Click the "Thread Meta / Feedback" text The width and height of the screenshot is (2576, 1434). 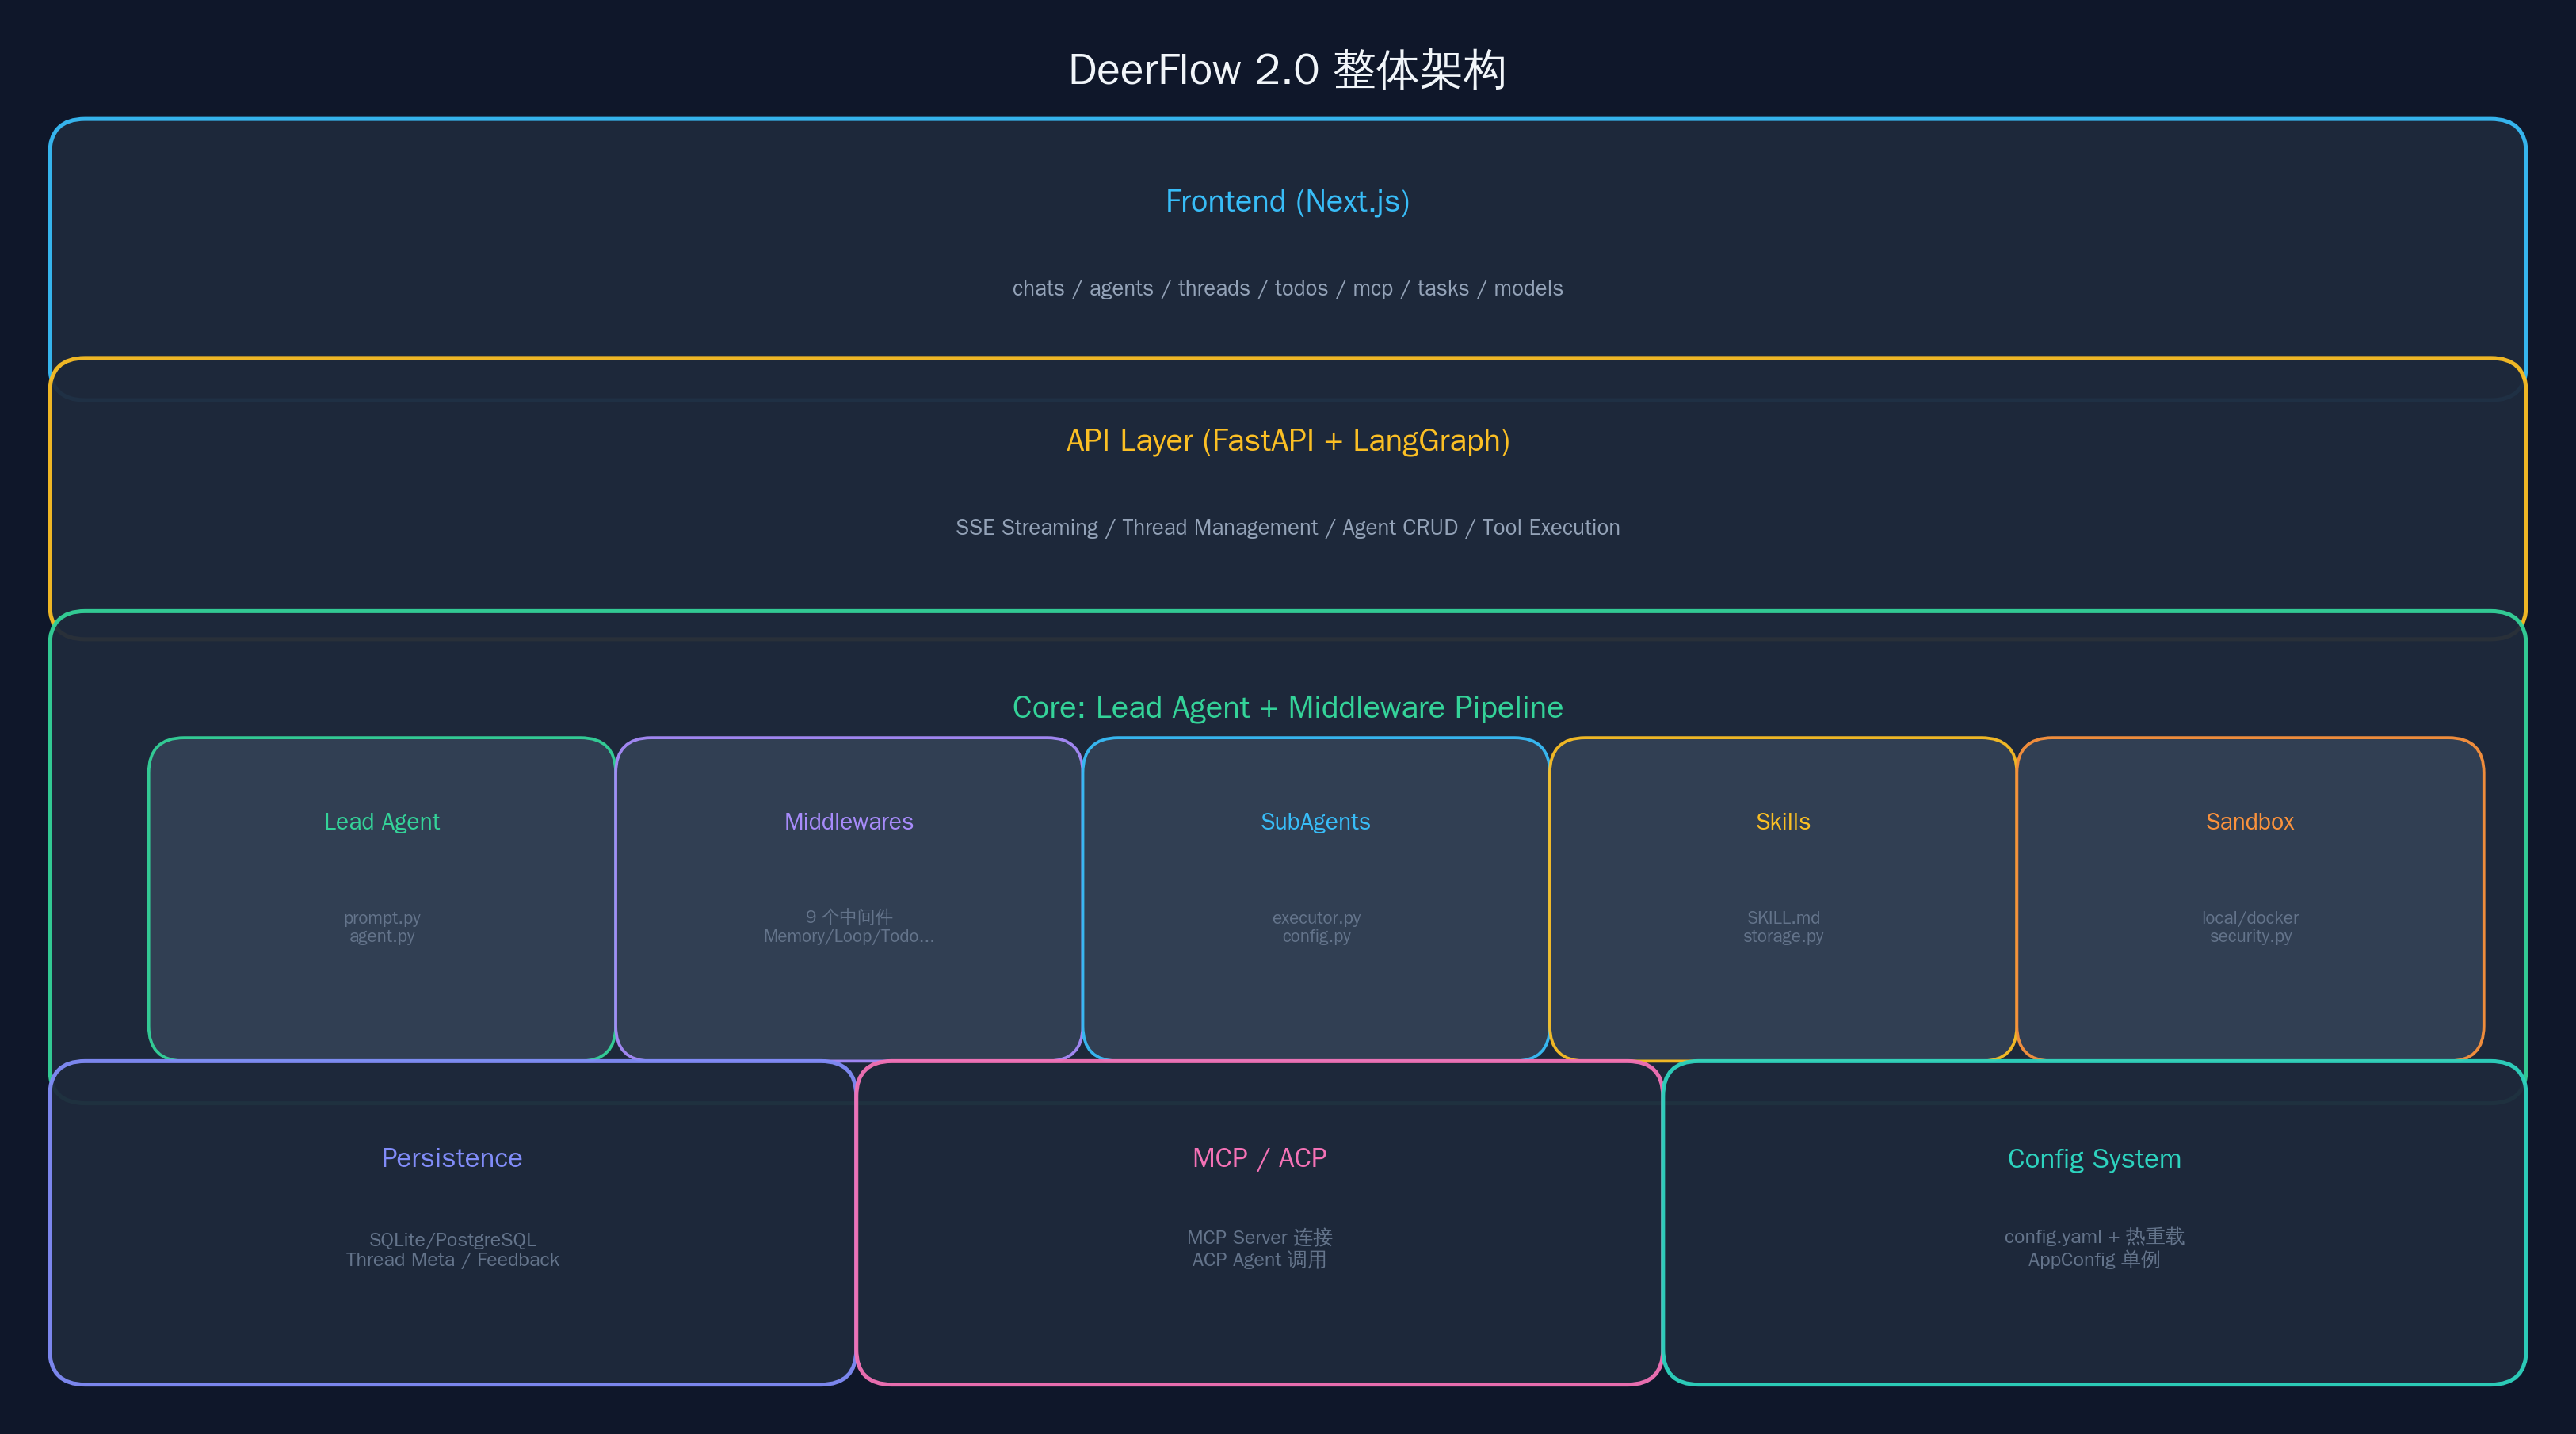coord(452,1260)
